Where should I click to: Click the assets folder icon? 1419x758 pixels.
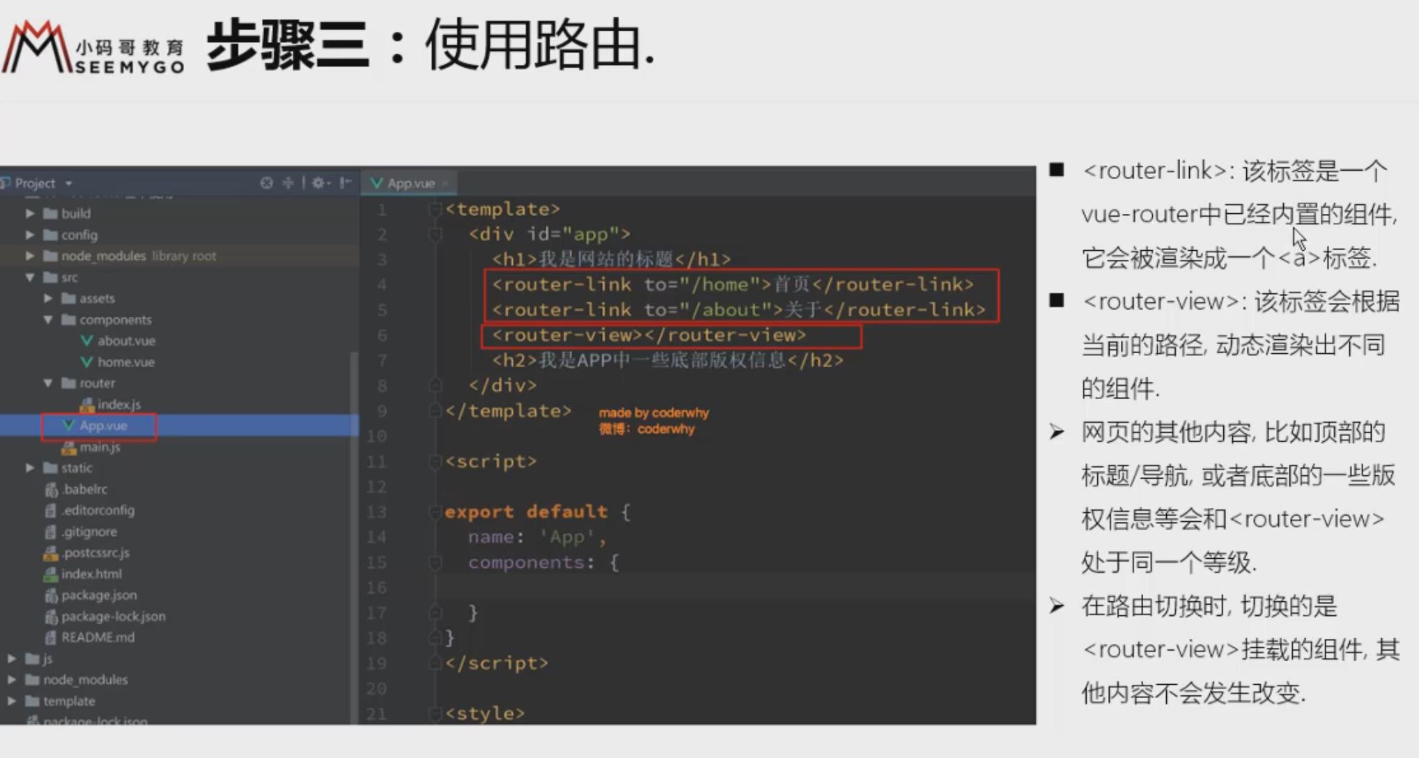coord(68,298)
